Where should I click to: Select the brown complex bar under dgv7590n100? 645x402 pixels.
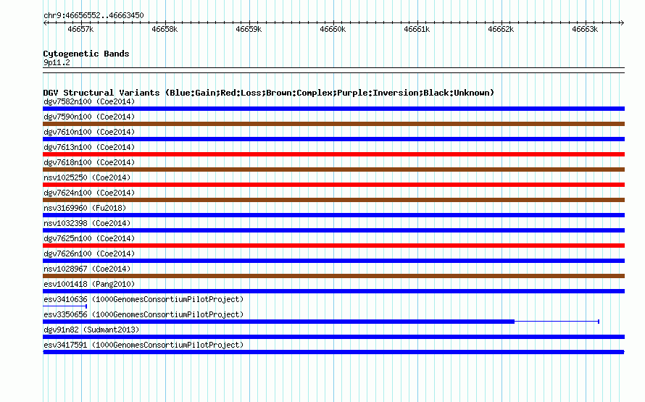[333, 124]
